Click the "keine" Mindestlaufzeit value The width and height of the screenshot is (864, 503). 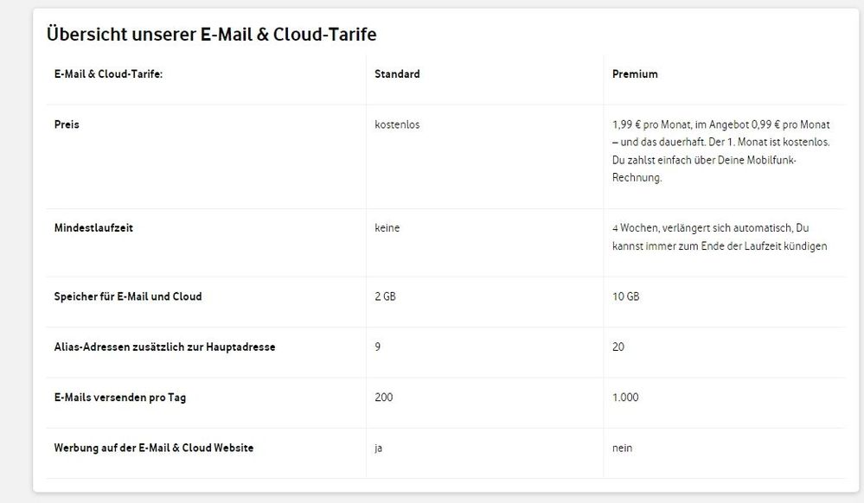[x=387, y=228]
